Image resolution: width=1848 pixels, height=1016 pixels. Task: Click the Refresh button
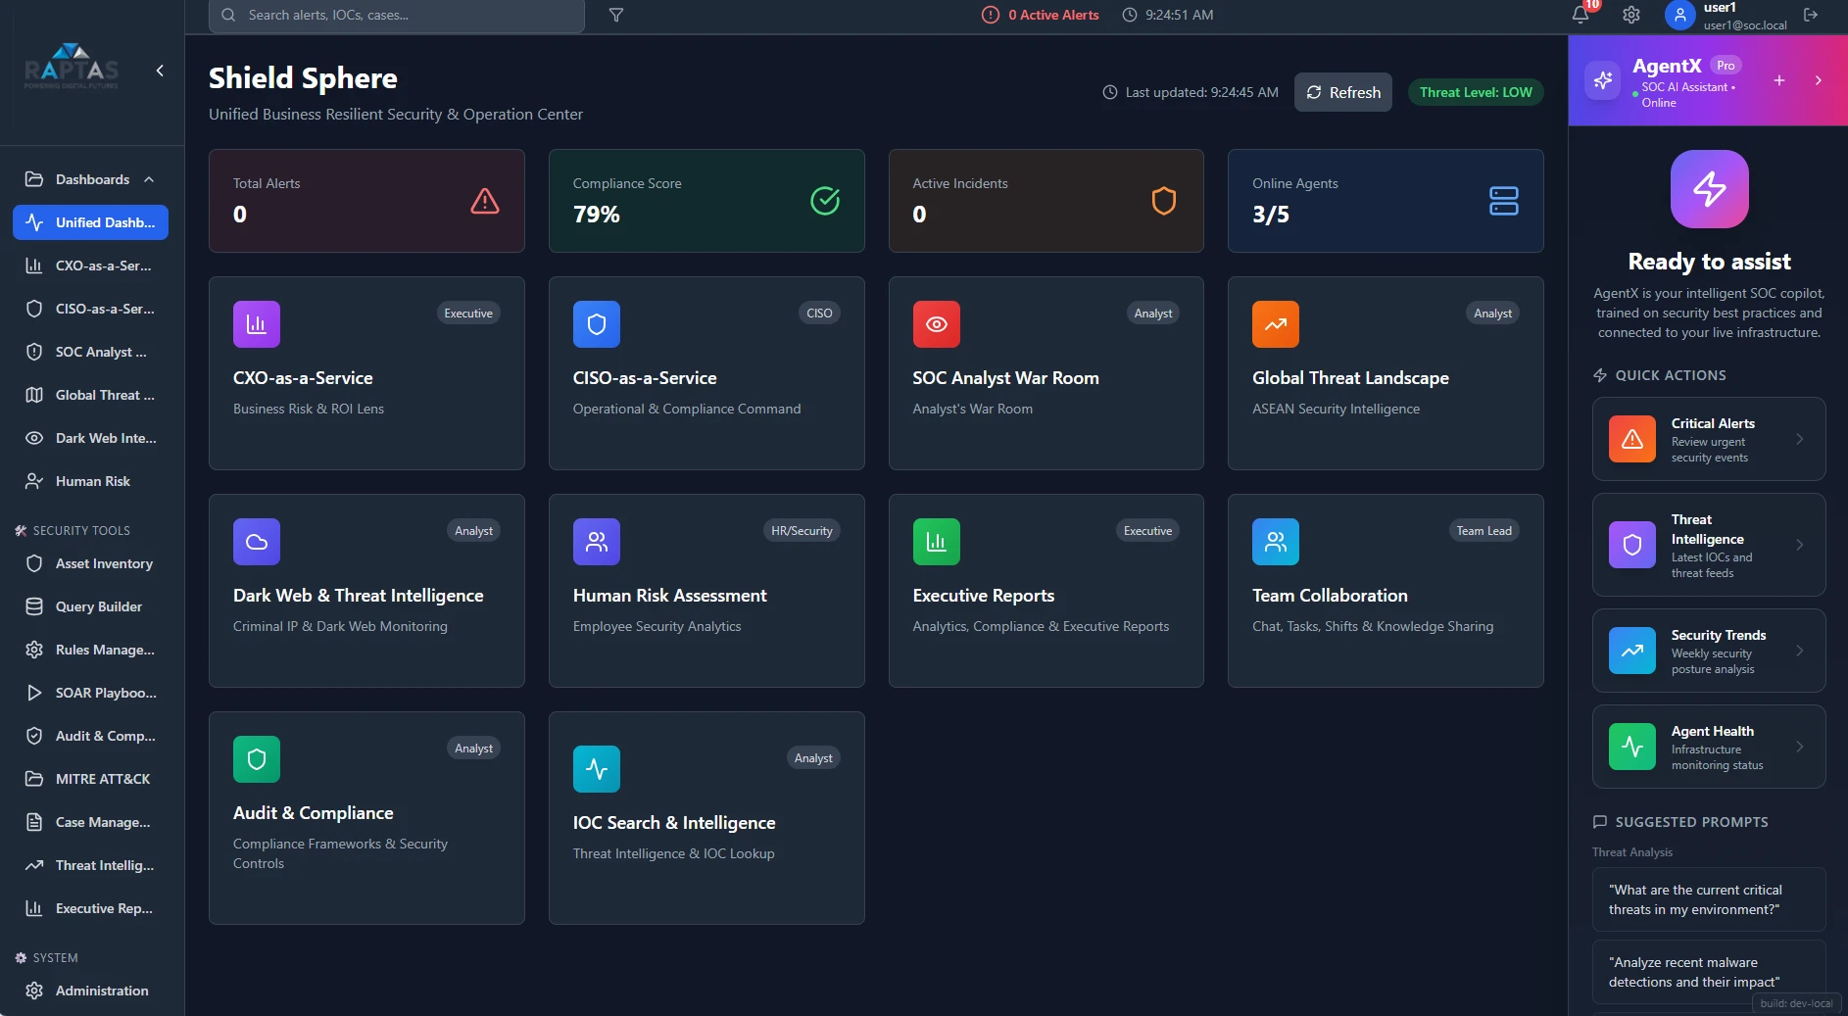[x=1342, y=91]
